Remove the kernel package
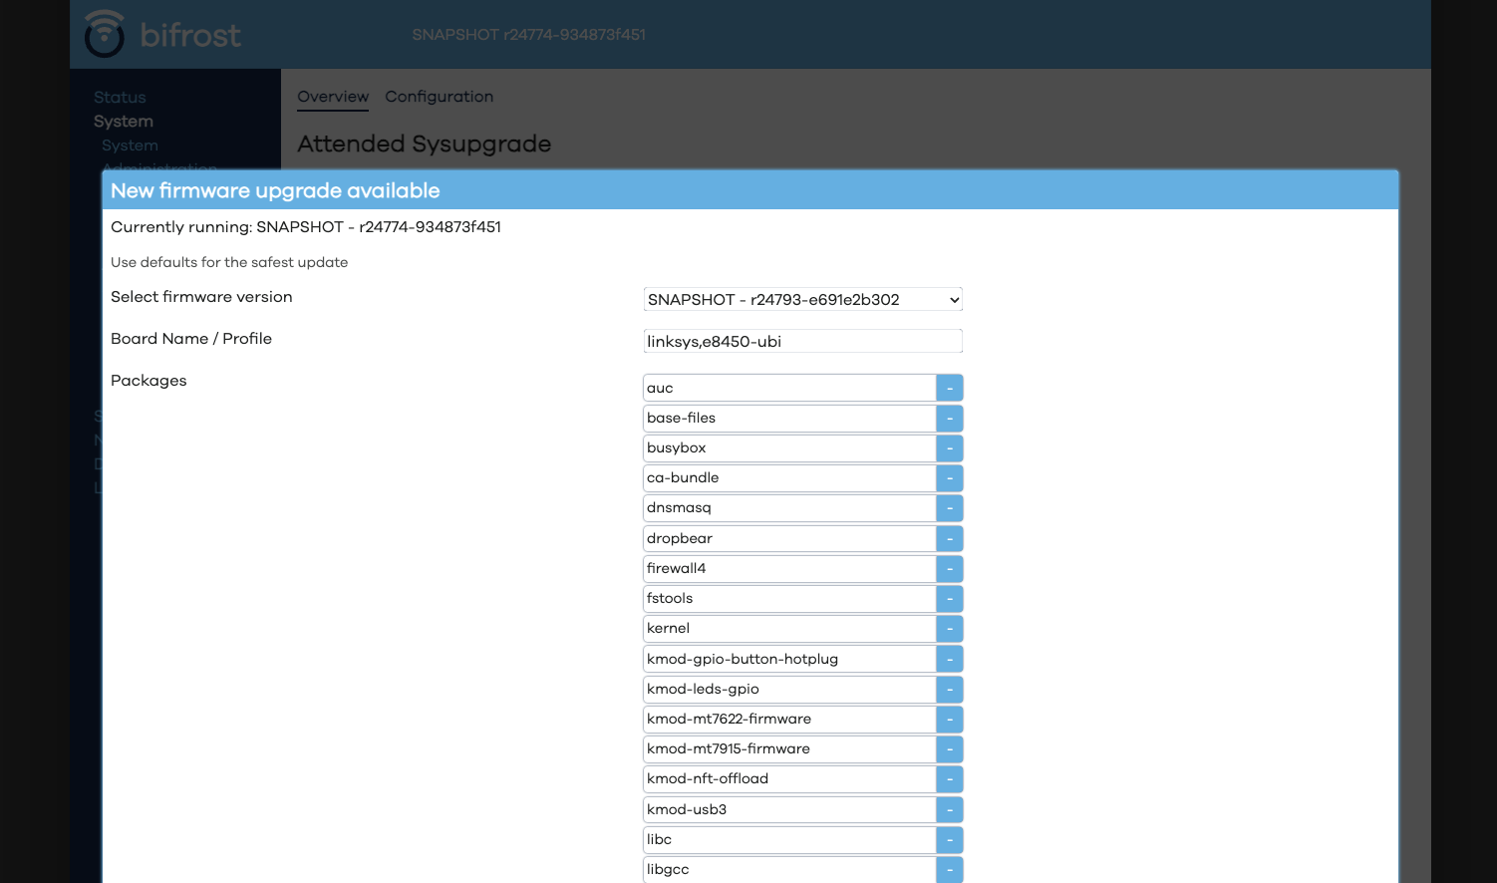 (949, 628)
